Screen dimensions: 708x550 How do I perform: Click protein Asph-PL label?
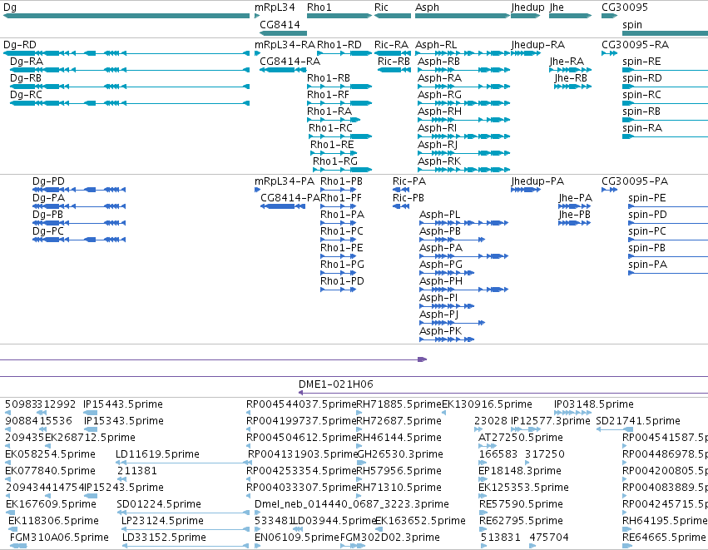440,215
